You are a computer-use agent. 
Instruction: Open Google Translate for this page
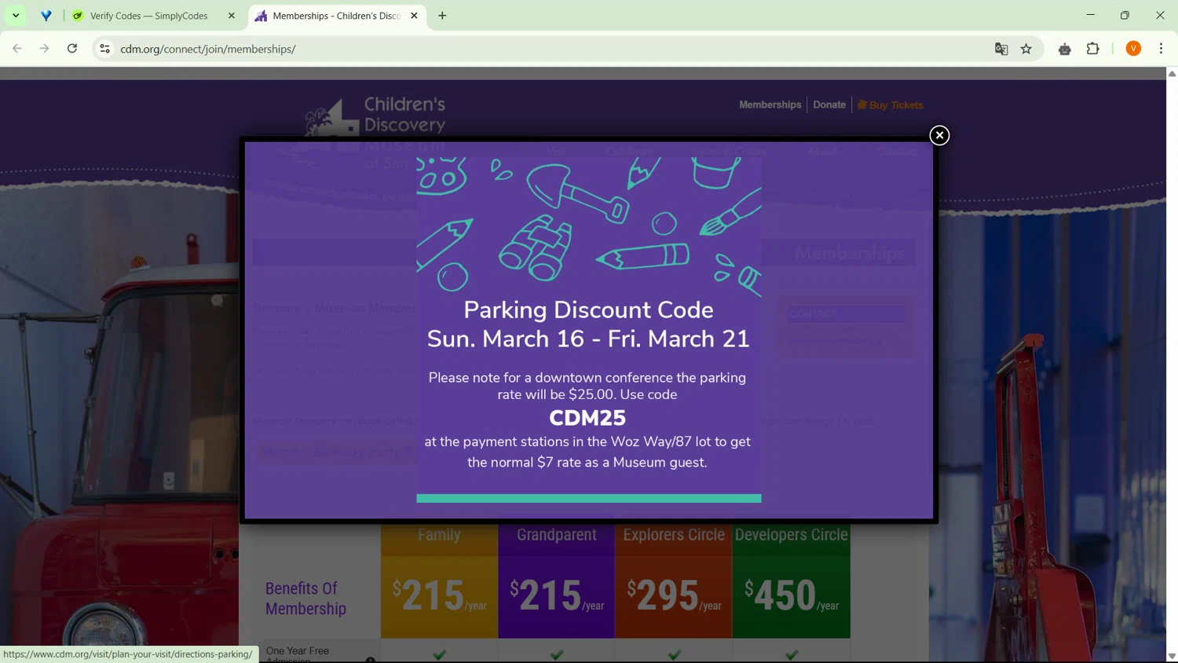coord(1001,49)
